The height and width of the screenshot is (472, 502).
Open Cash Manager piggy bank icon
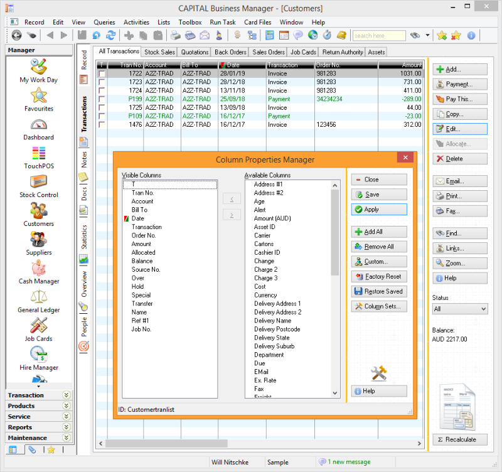[39, 268]
